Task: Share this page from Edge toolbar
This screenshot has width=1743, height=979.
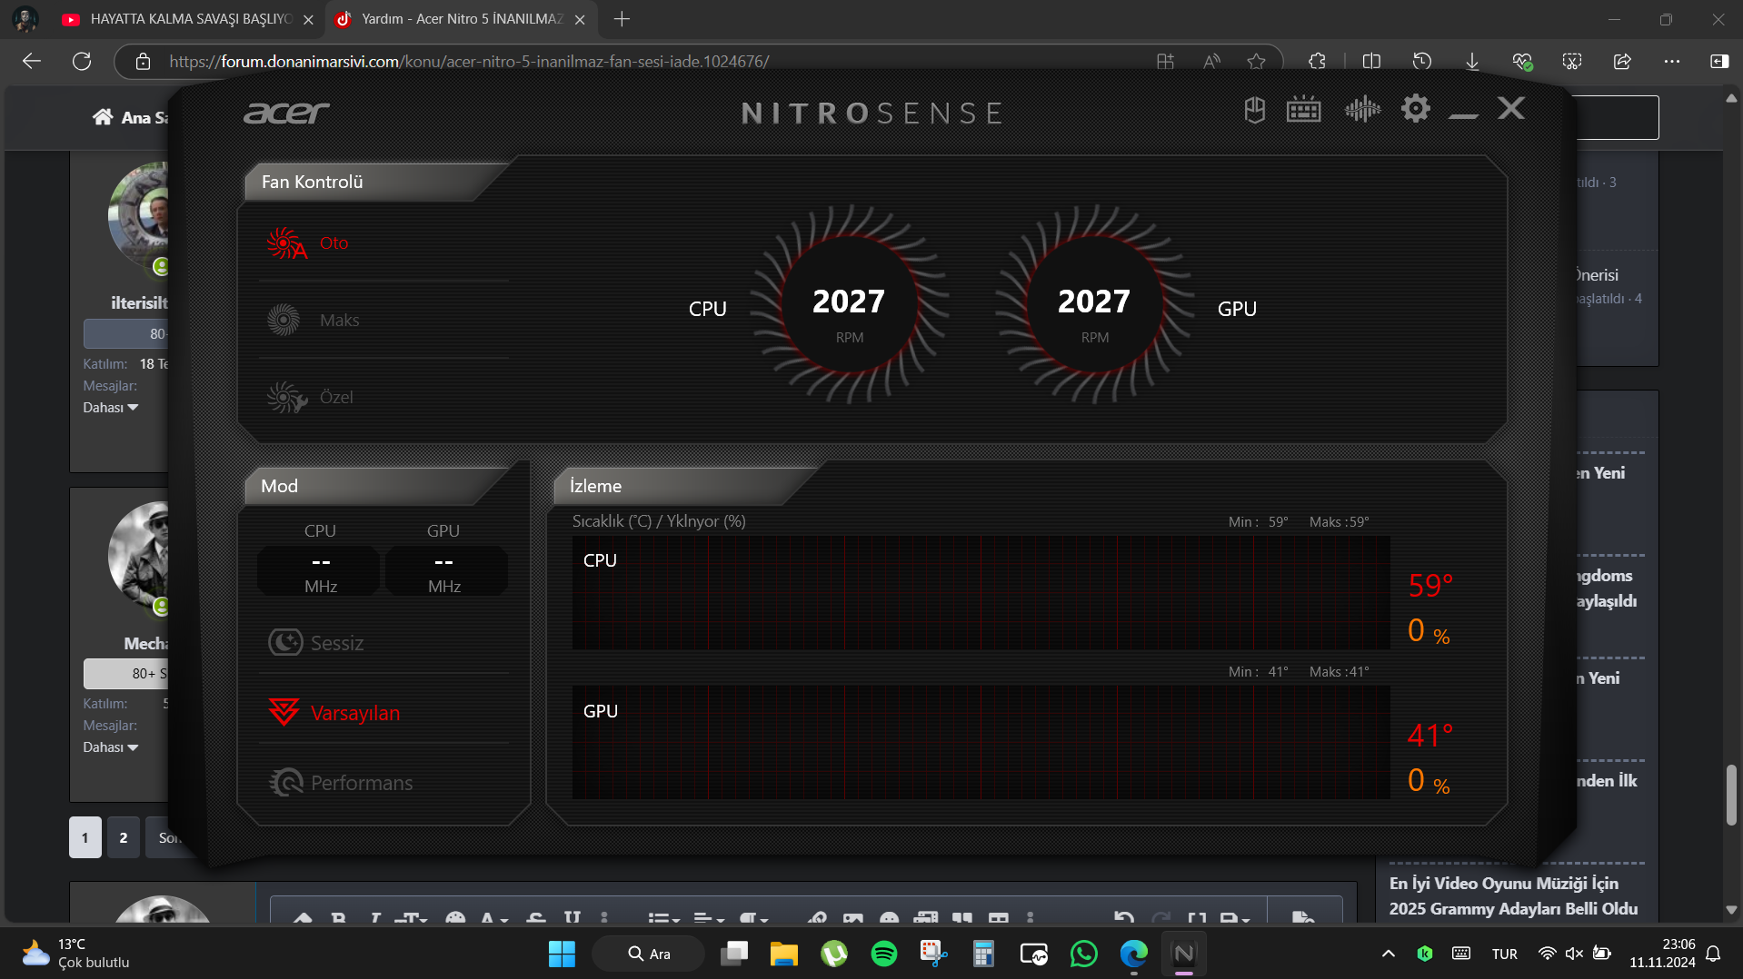Action: [x=1622, y=61]
